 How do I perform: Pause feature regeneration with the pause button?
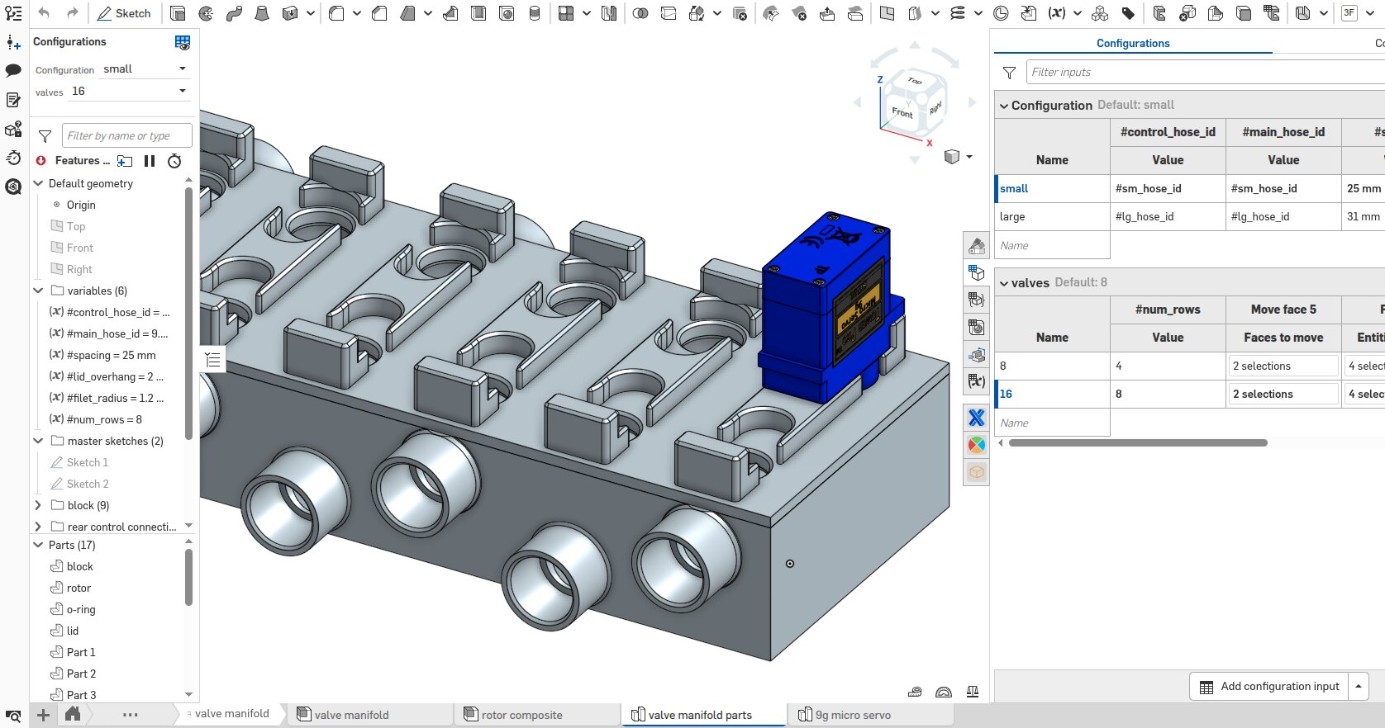coord(150,161)
